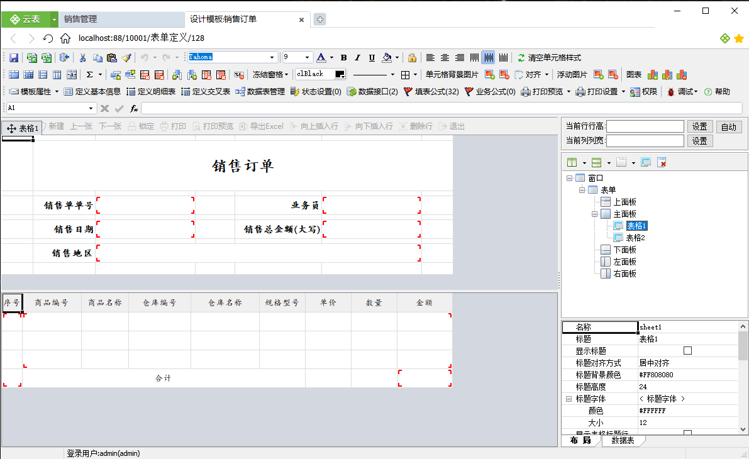Screen dimensions: 749x459
Task: Collapse the 窗口 tree node
Action: (x=569, y=178)
